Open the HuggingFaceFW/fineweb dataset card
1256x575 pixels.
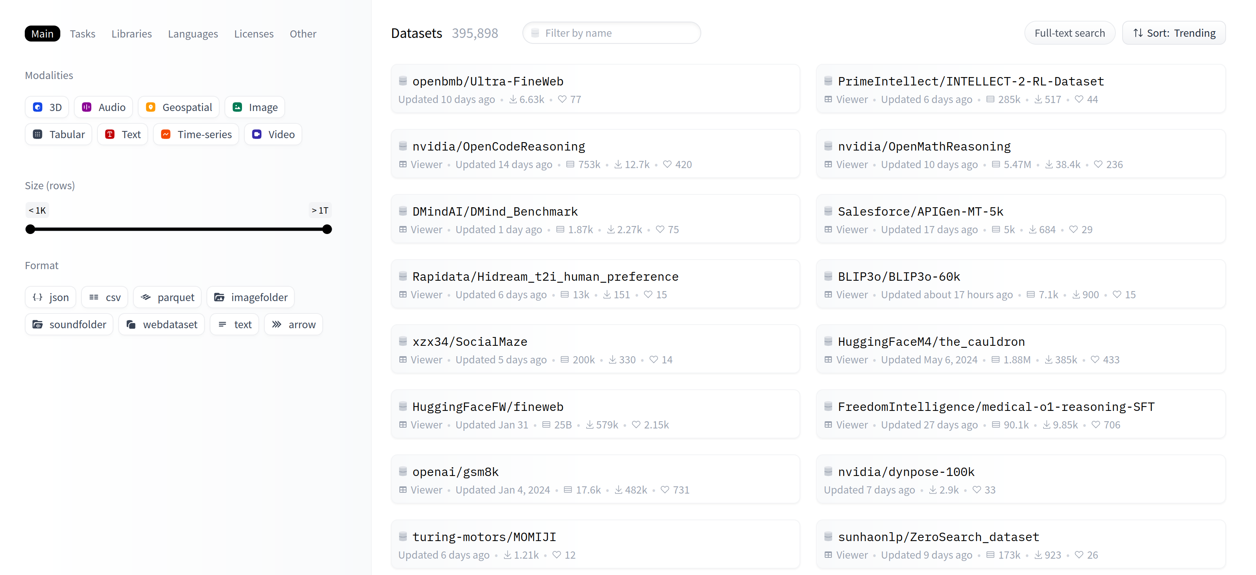(x=488, y=407)
